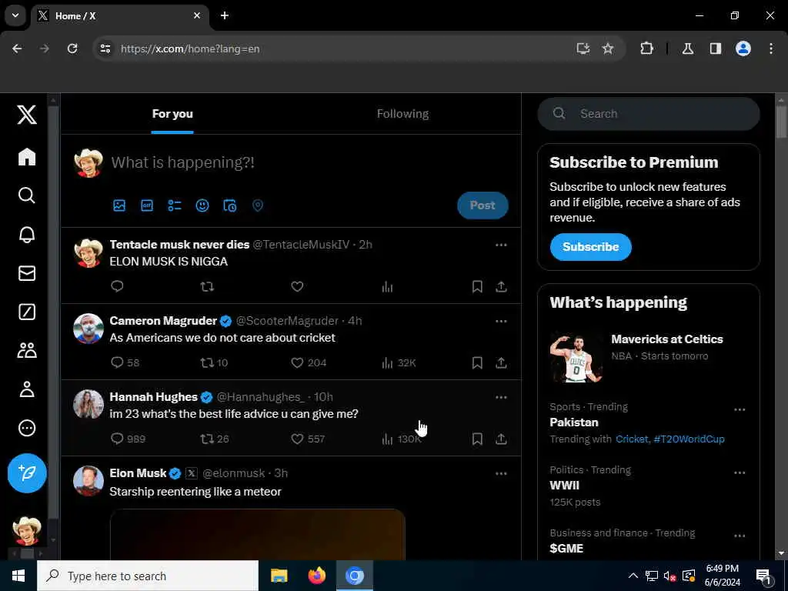The image size is (788, 591).
Task: Open Profile icon in sidebar
Action: click(x=27, y=389)
